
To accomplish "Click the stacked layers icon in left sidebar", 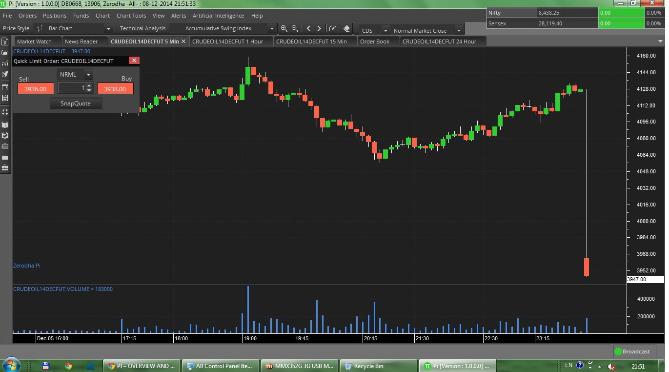I will pos(5,146).
